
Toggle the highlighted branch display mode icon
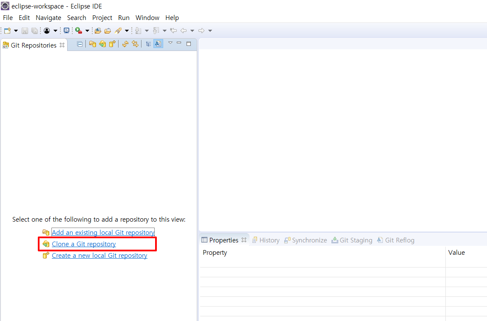(x=158, y=44)
